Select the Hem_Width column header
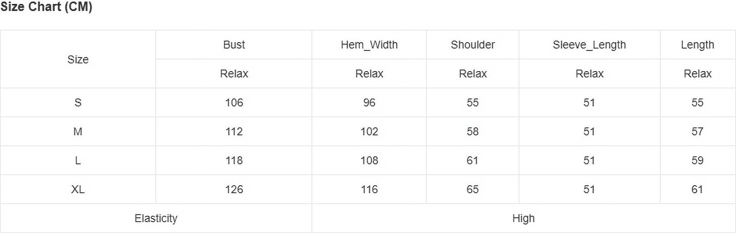The width and height of the screenshot is (736, 233). pos(369,45)
